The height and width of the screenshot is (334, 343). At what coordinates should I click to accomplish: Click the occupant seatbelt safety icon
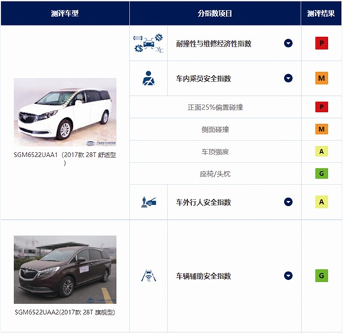click(148, 78)
